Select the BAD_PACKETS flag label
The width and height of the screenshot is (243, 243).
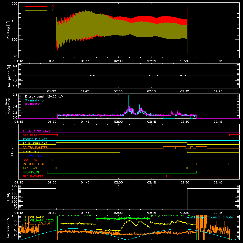point(33,176)
